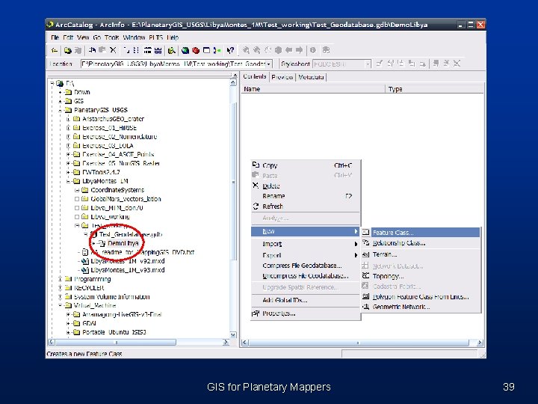The height and width of the screenshot is (404, 538).
Task: Switch to Details view icon
Action: point(147,51)
